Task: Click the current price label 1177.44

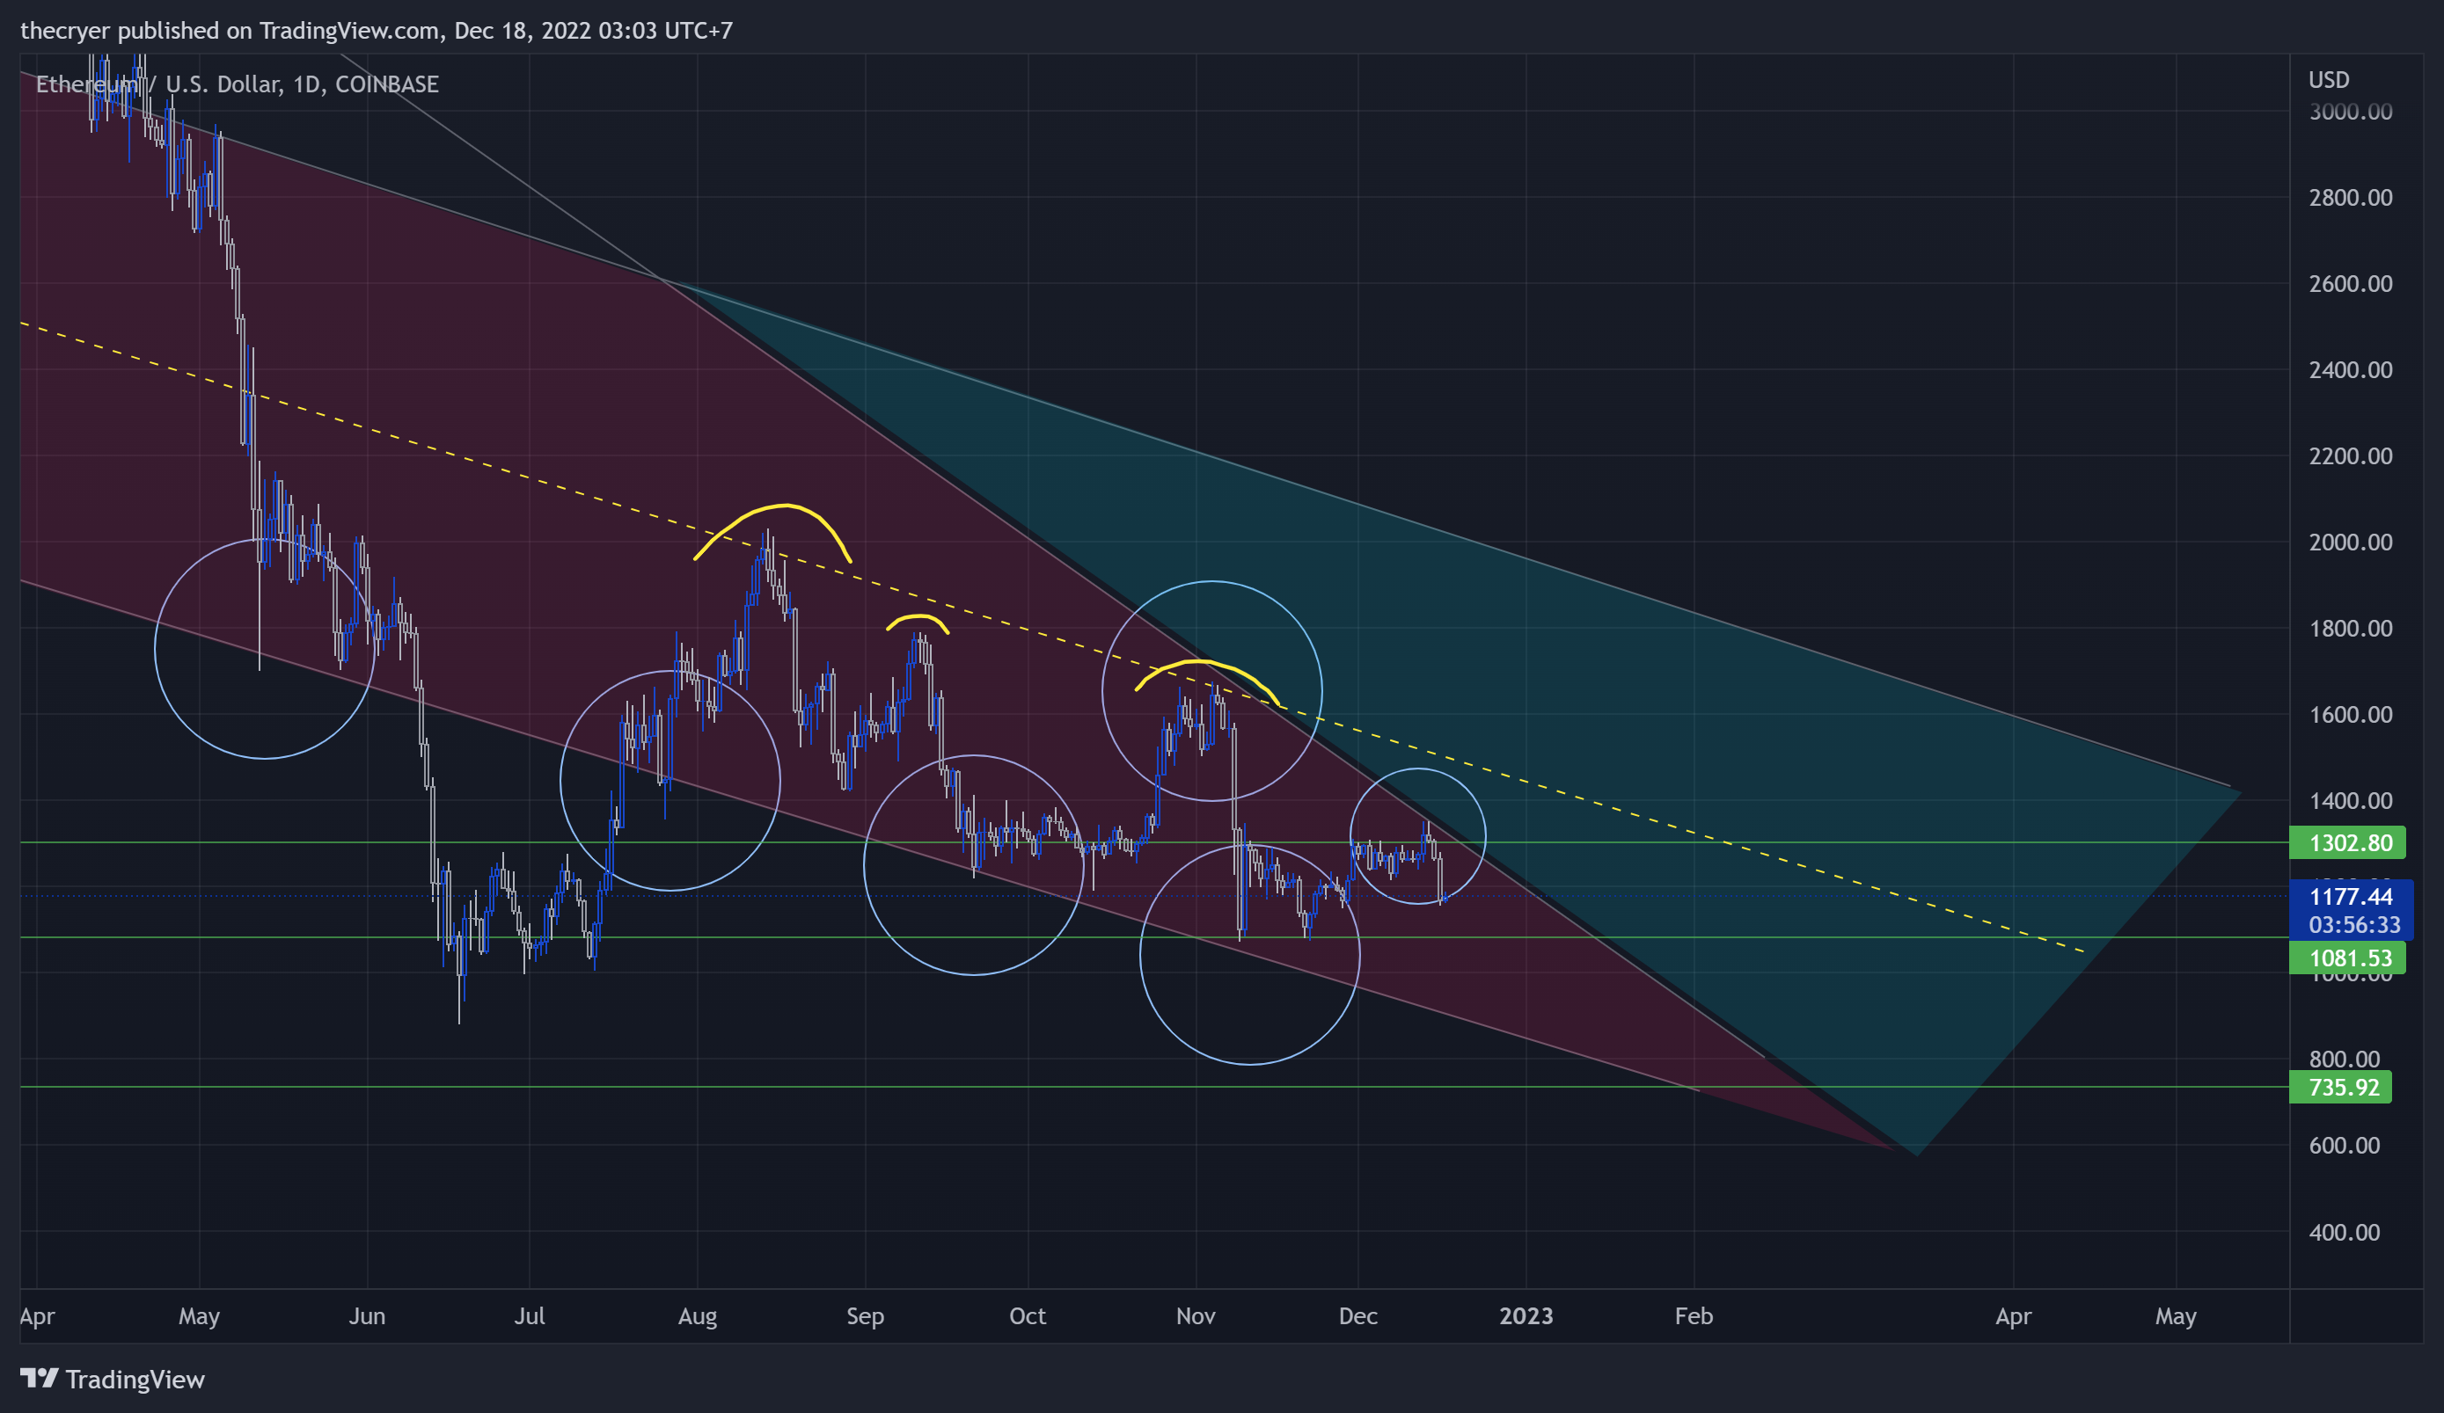Action: (2351, 897)
